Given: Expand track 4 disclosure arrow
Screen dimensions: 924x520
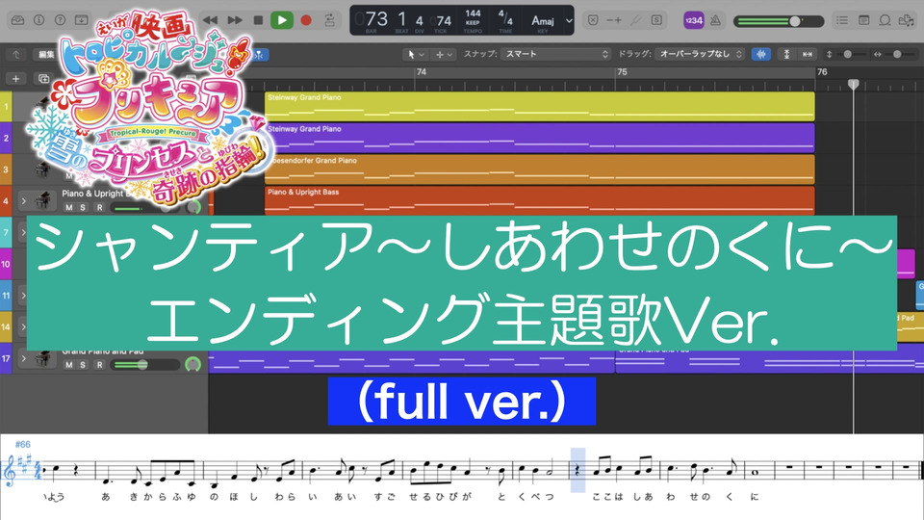Looking at the screenshot, I should pos(23,201).
